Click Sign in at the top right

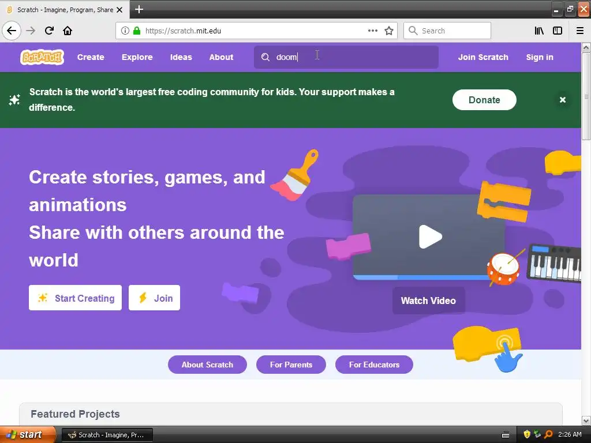pos(540,57)
